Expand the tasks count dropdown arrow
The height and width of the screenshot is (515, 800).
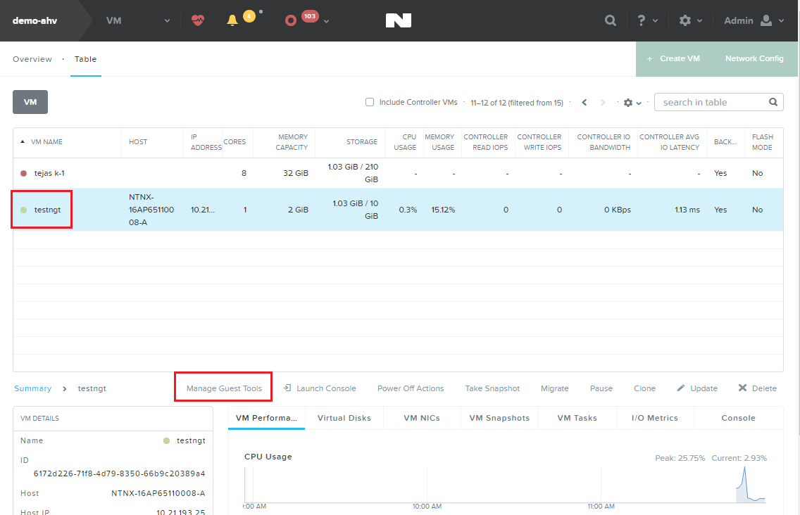327,21
